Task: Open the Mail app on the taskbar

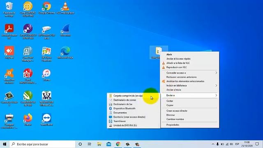Action: click(108, 144)
